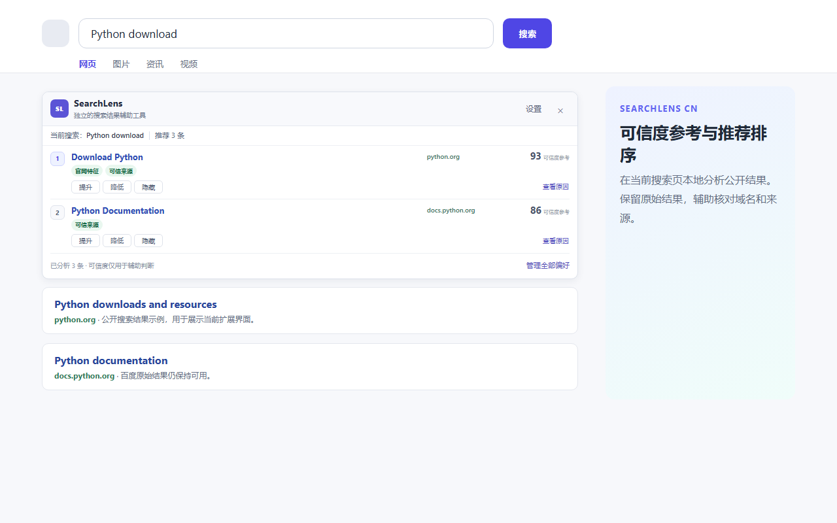
Task: Click 可信来源 tag under Download Python
Action: tap(121, 171)
